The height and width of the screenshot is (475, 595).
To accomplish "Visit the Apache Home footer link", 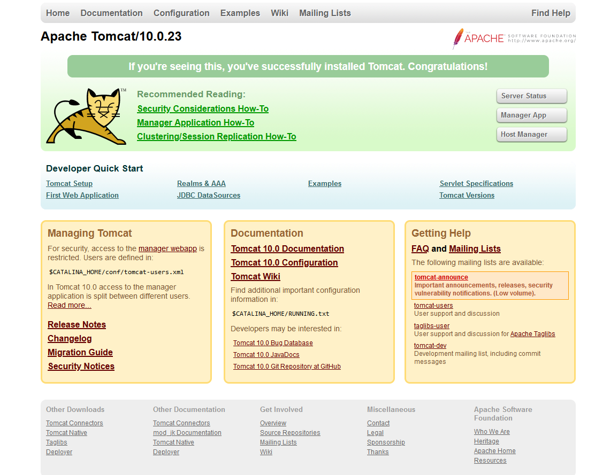I will pos(495,451).
